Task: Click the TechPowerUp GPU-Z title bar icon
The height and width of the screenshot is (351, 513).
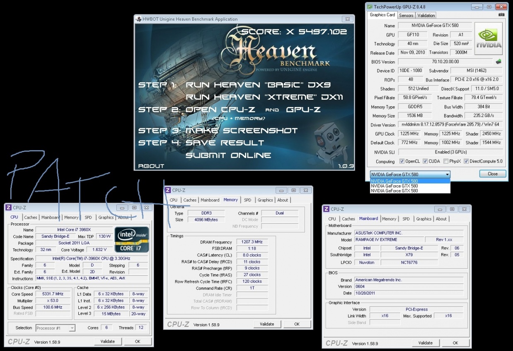Action: pyautogui.click(x=369, y=7)
